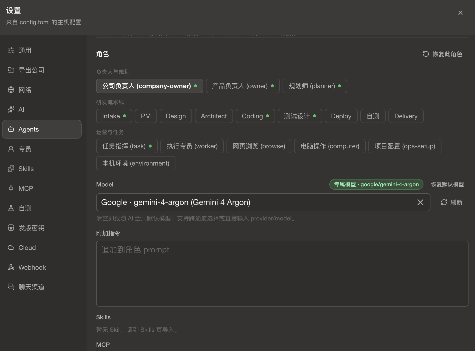Click the globe icon beside 网络
475x351 pixels.
click(11, 90)
